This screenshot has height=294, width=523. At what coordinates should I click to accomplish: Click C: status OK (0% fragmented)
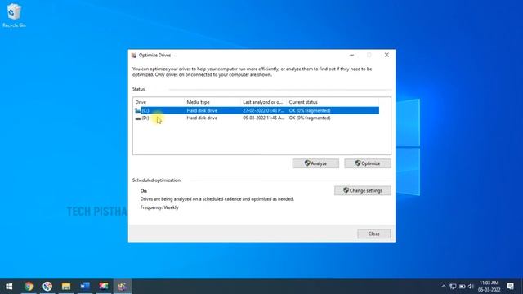pos(310,111)
